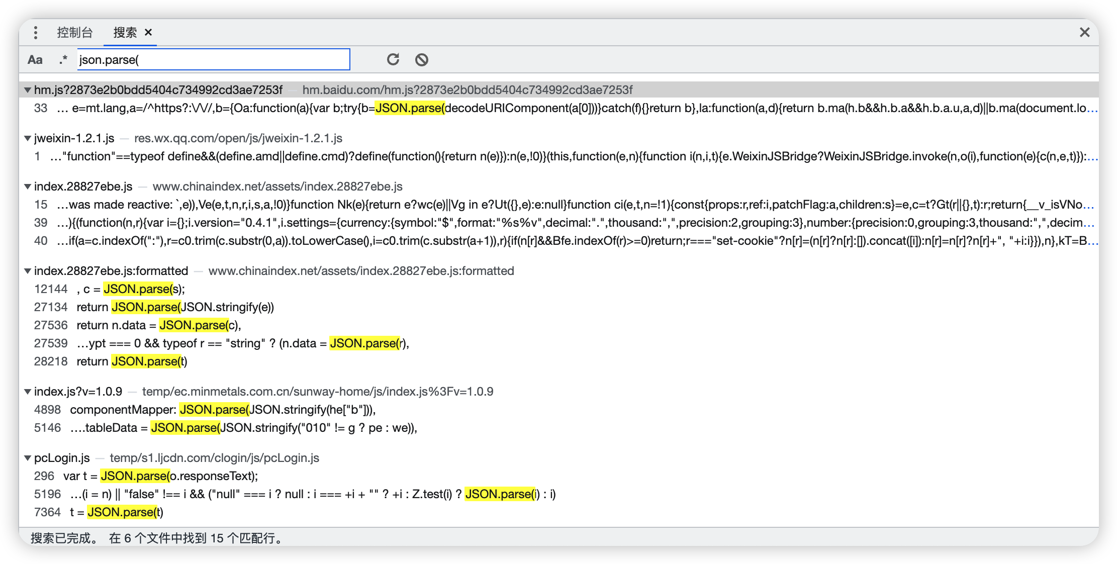This screenshot has width=1117, height=564.
Task: Open line 40 result with c.indexOf
Action: point(559,241)
